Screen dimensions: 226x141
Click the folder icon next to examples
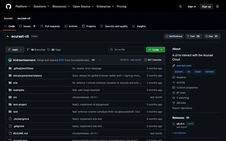[x=10, y=90]
